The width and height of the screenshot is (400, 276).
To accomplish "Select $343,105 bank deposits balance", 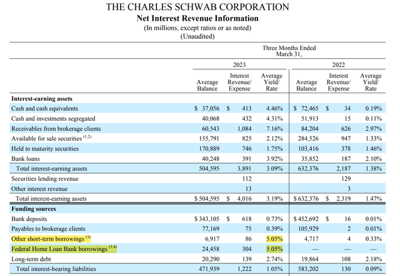I will (x=207, y=219).
